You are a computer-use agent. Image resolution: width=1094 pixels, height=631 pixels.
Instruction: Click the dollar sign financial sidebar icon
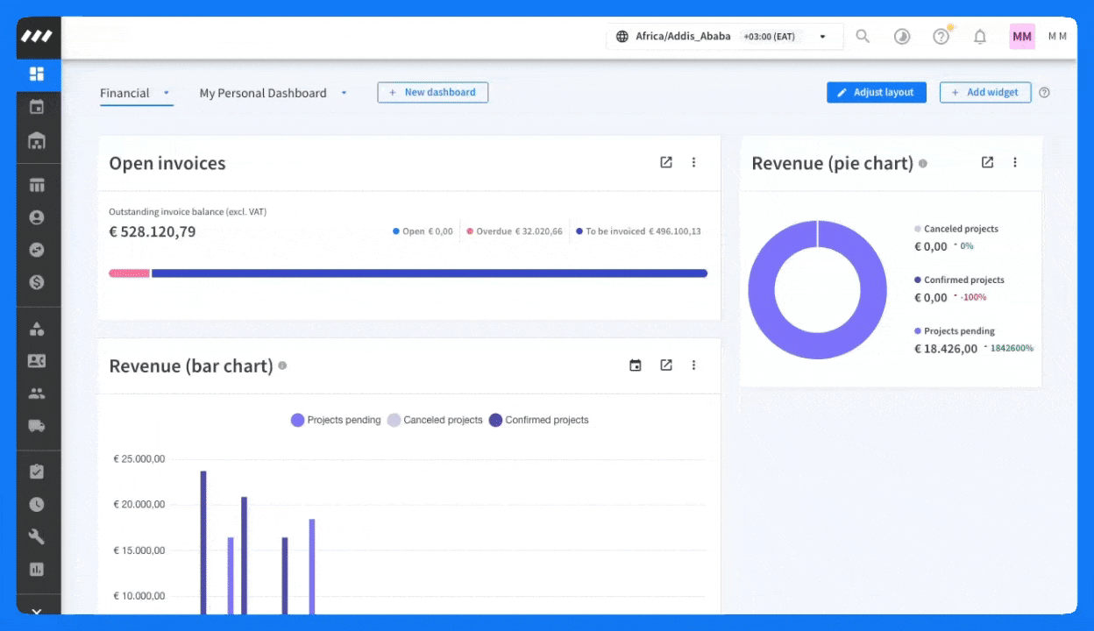[x=37, y=282]
